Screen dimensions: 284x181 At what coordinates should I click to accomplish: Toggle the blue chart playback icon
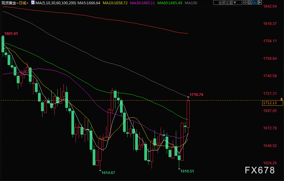point(255,2)
